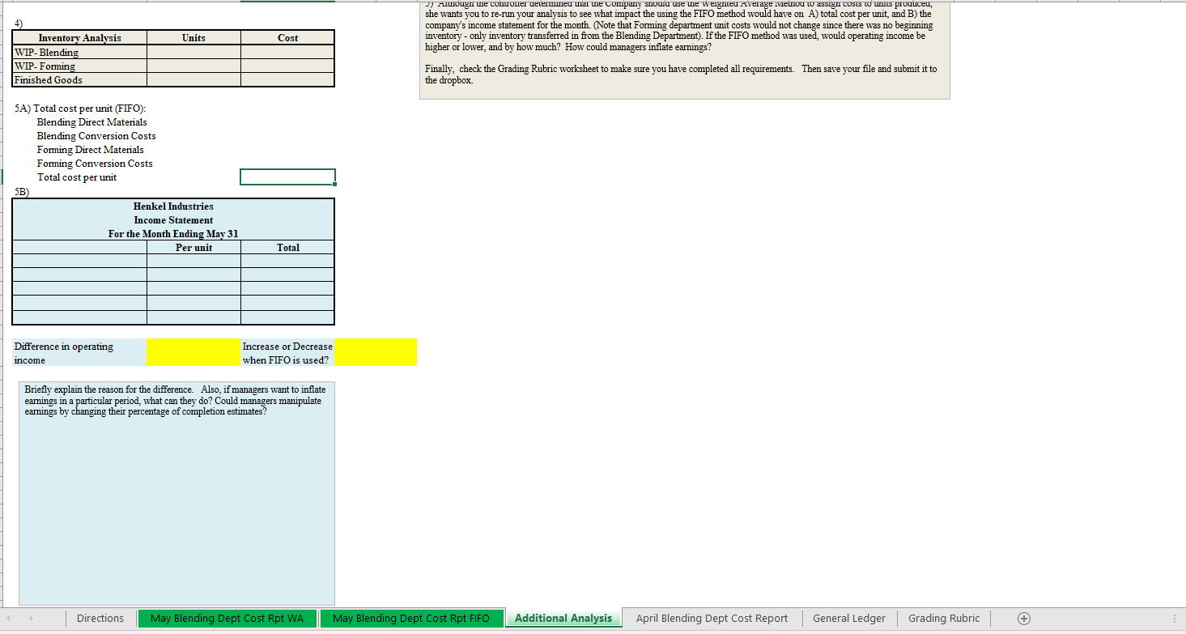Click the yellow Difference in operating income cell
Viewport: 1186px width, 634px height.
(x=193, y=352)
